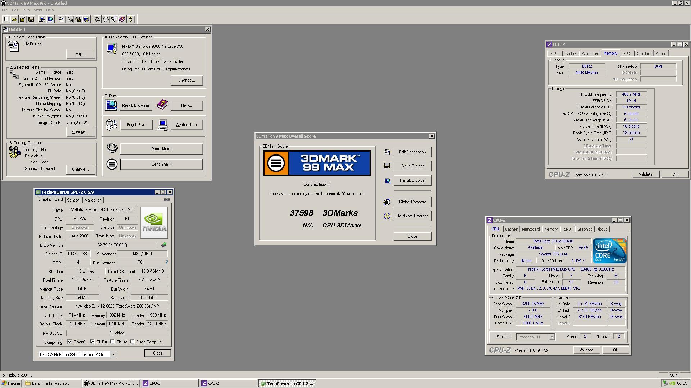Screen dimensions: 691x388
Task: Open the Help menu
Action: click(x=50, y=10)
